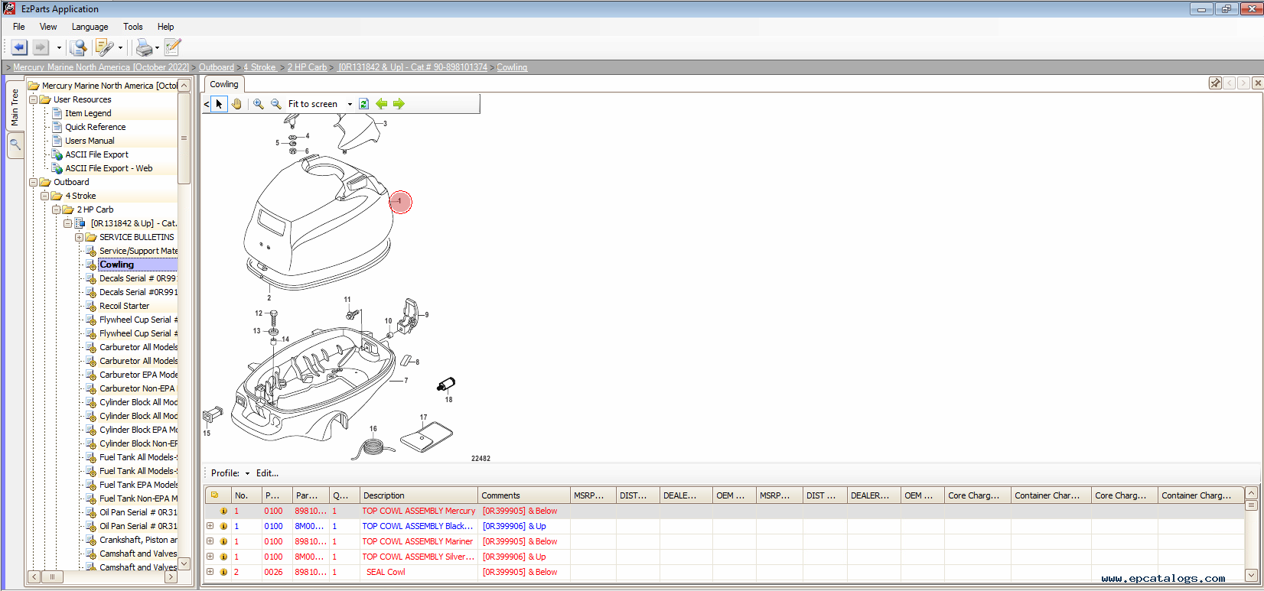Click the Cowling breadcrumb link
The height and width of the screenshot is (591, 1264).
click(512, 67)
